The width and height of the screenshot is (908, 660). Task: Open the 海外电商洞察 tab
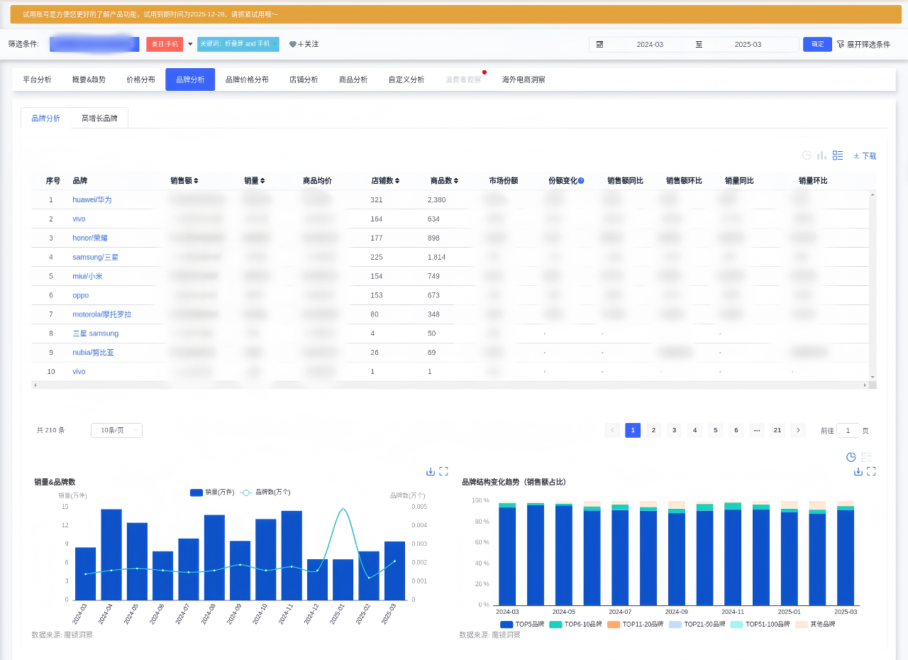coord(524,79)
